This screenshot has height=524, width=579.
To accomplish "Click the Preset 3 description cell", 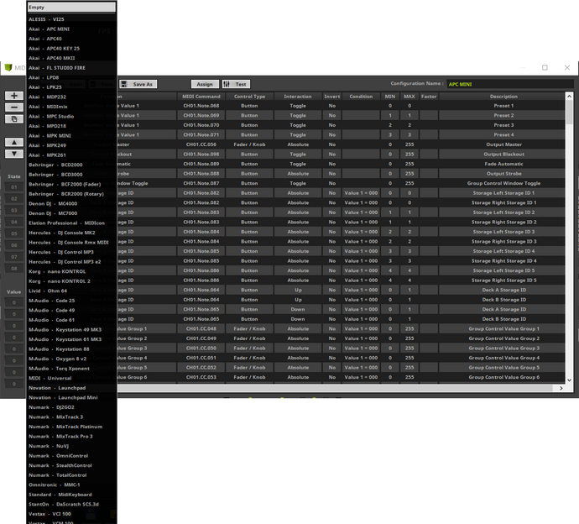I will [503, 125].
